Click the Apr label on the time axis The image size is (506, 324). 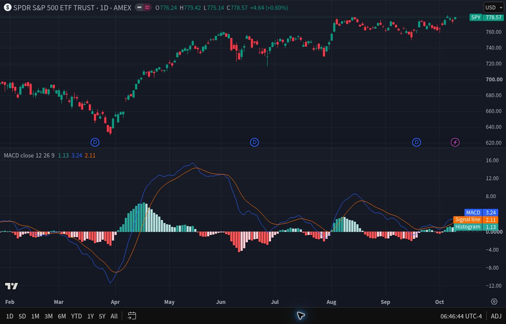(x=115, y=302)
